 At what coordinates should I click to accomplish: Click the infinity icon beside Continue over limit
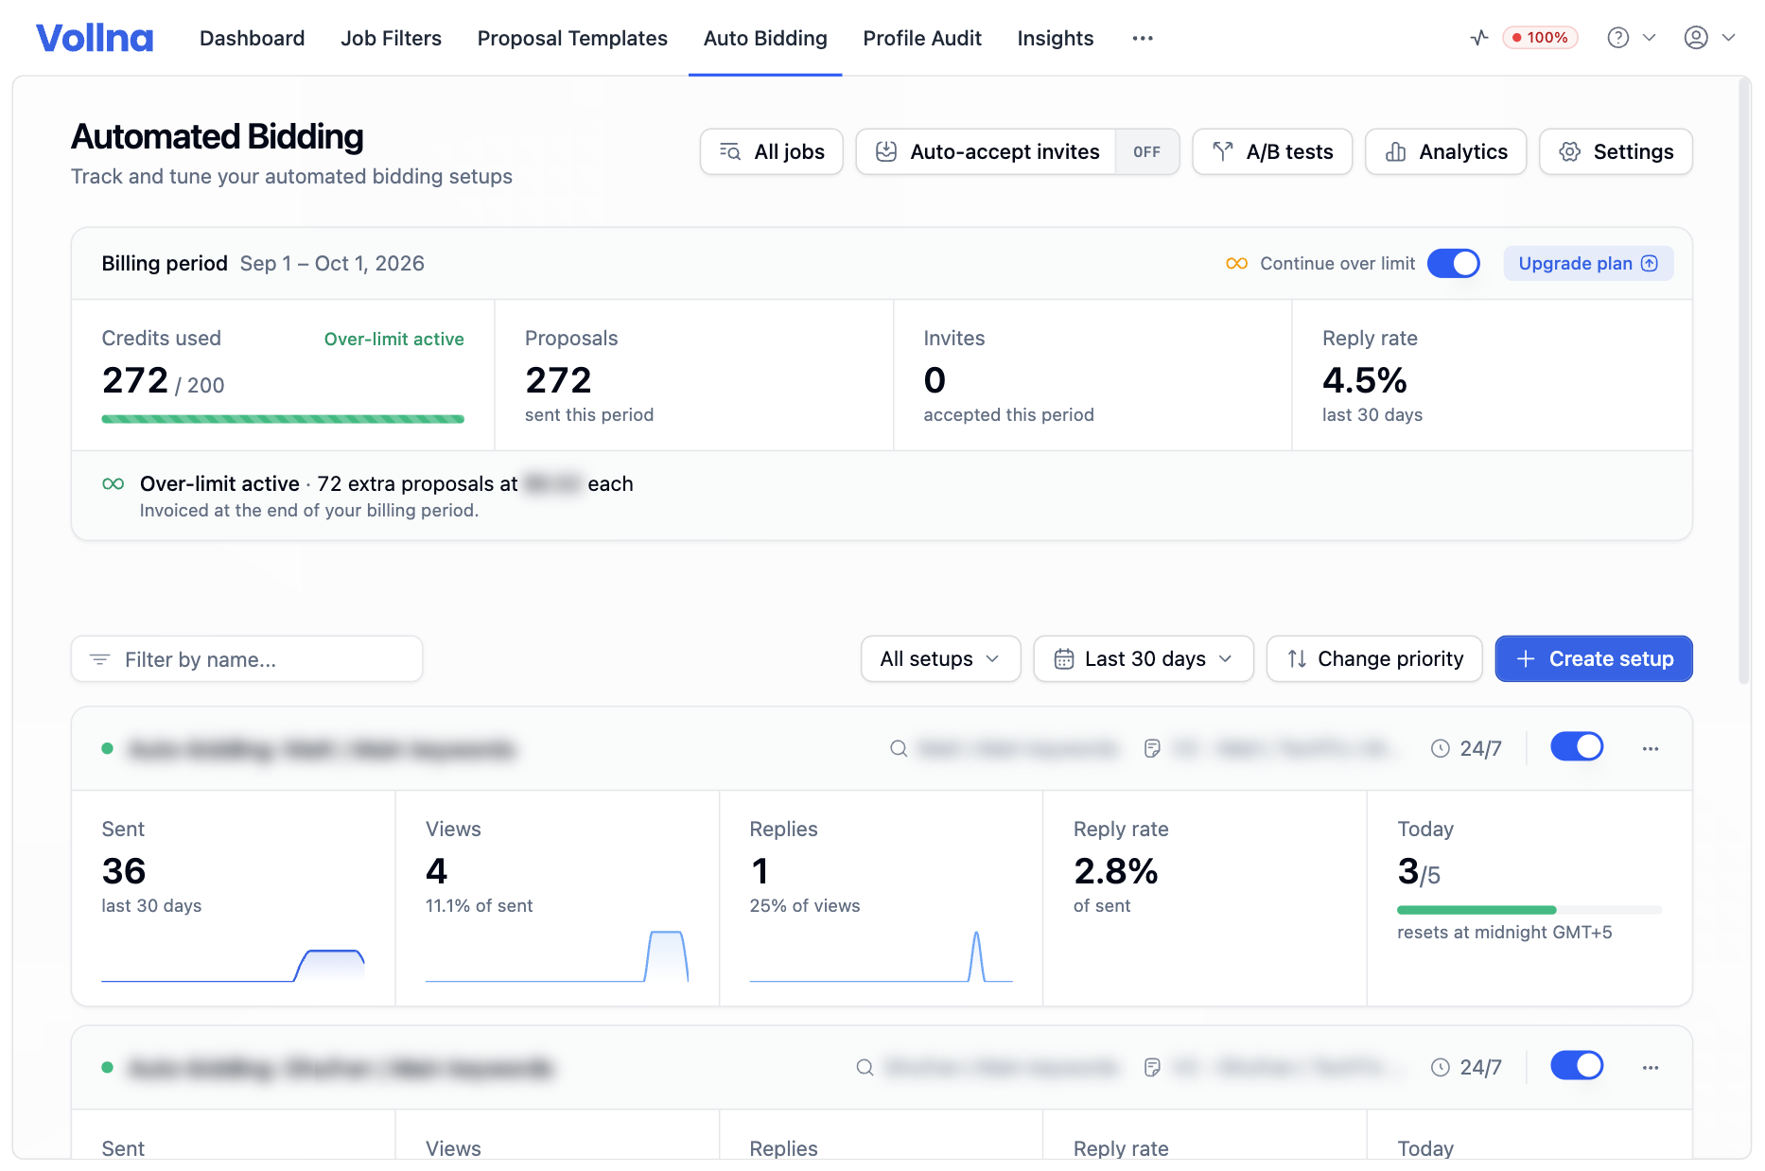[x=1236, y=264]
